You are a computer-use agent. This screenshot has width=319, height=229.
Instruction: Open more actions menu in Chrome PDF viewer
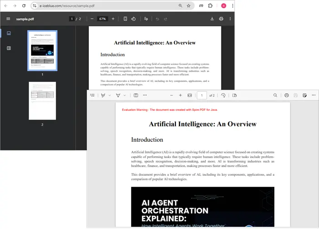230,19
